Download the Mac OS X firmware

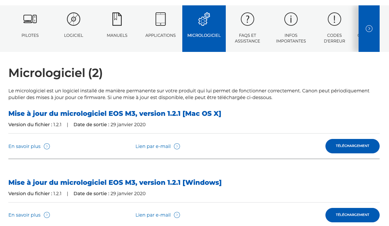click(352, 146)
